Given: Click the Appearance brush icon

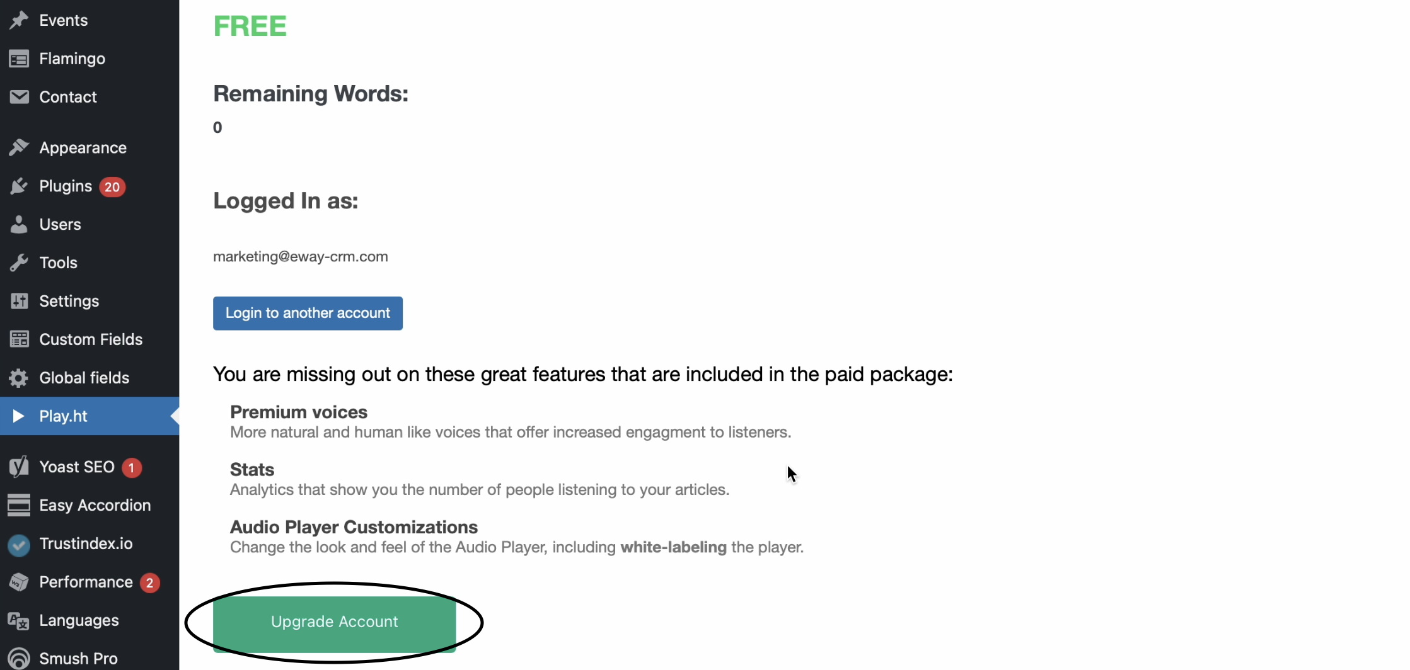Looking at the screenshot, I should [19, 148].
